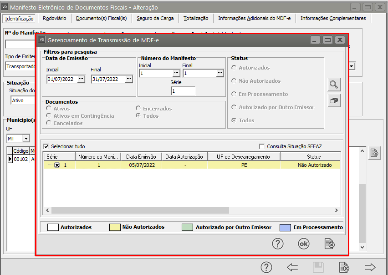Enable Consulta Situação SEFAZ checkbox
The width and height of the screenshot is (388, 275).
262,146
